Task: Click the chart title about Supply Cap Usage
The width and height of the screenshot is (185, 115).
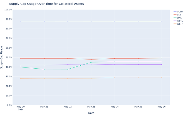Action: coord(46,4)
